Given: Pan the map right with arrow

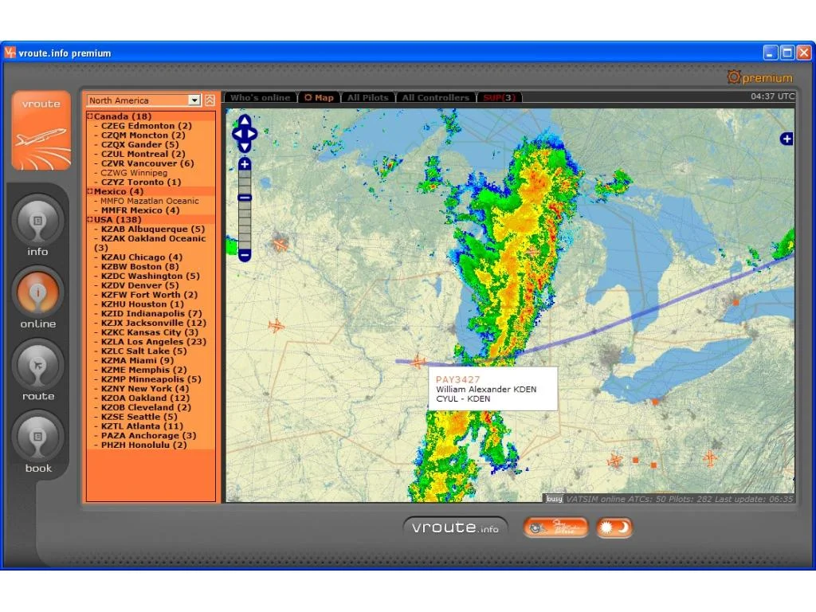Looking at the screenshot, I should pos(253,134).
